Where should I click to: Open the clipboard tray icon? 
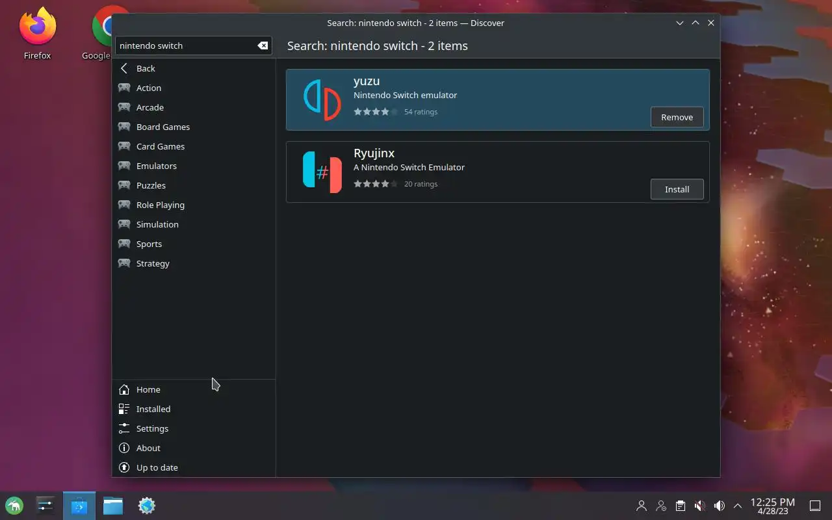[680, 506]
